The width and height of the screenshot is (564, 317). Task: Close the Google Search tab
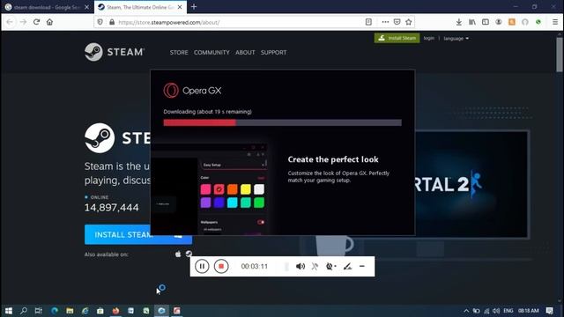point(86,7)
